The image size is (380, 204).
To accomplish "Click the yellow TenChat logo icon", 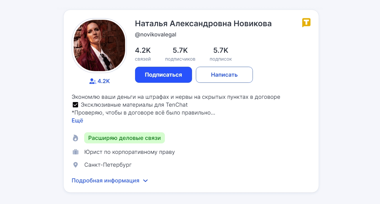I will [306, 22].
